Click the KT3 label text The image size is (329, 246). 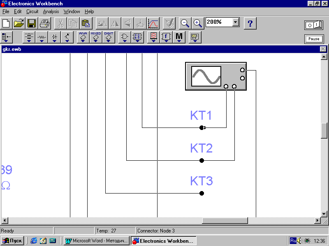tap(202, 181)
